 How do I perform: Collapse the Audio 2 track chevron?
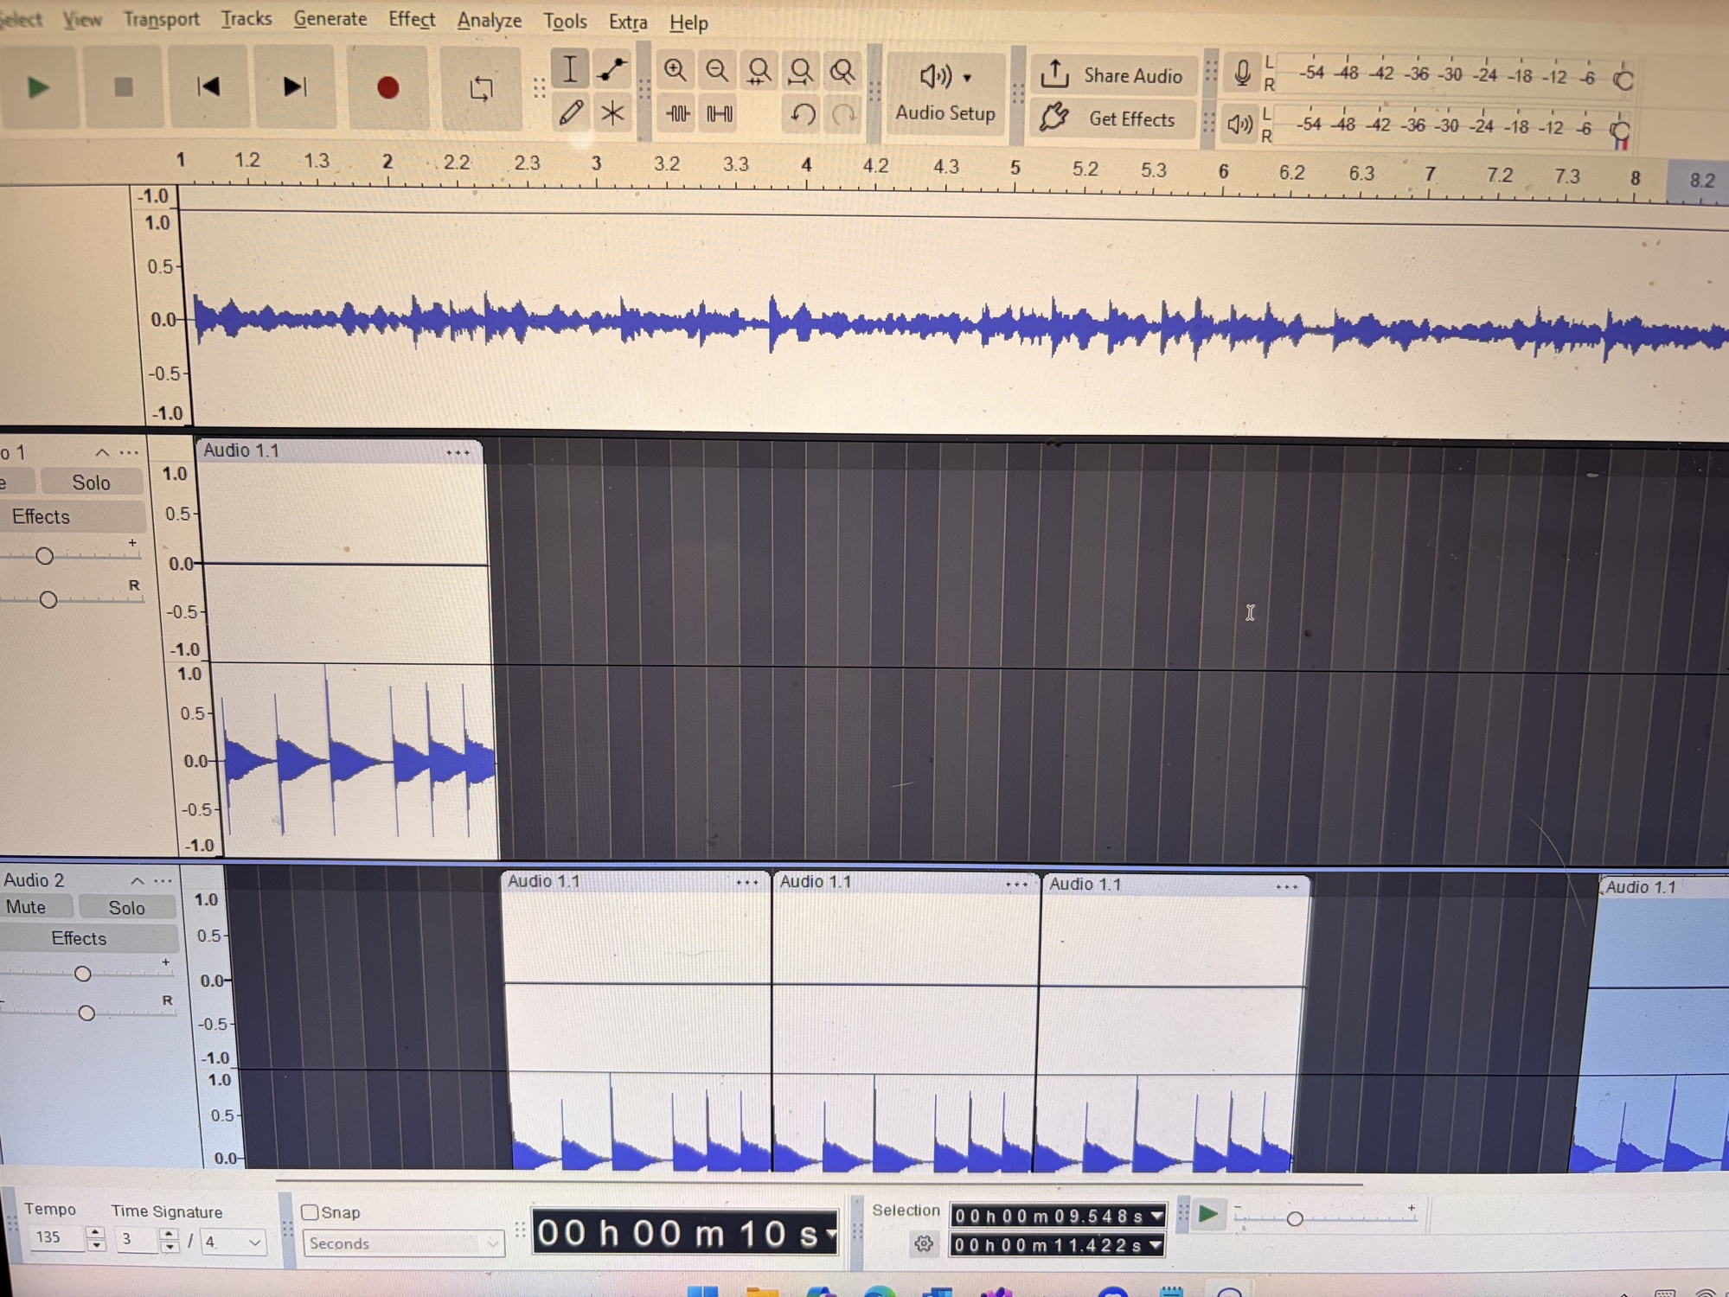137,880
